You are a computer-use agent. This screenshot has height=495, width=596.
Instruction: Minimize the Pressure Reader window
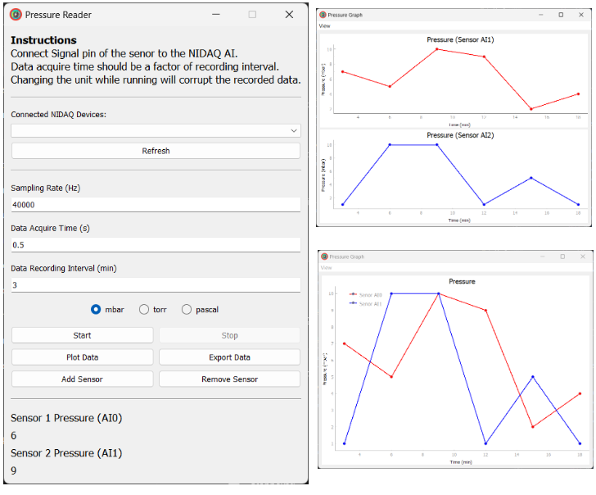pyautogui.click(x=216, y=15)
